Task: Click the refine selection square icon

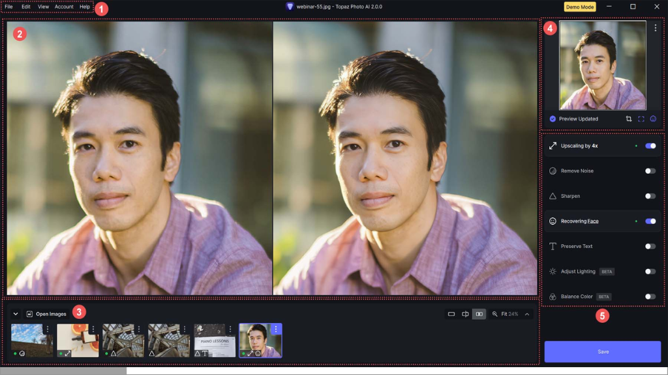Action: point(641,119)
